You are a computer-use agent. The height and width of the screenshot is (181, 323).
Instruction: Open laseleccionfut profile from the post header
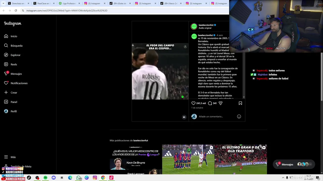point(206,25)
